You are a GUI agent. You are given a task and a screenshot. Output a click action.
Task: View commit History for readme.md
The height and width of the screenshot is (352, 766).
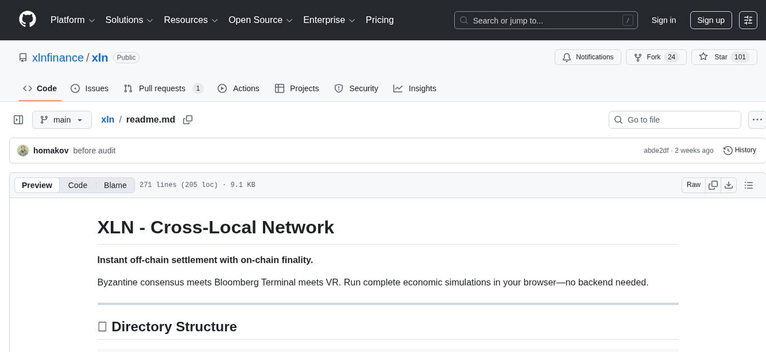point(740,150)
